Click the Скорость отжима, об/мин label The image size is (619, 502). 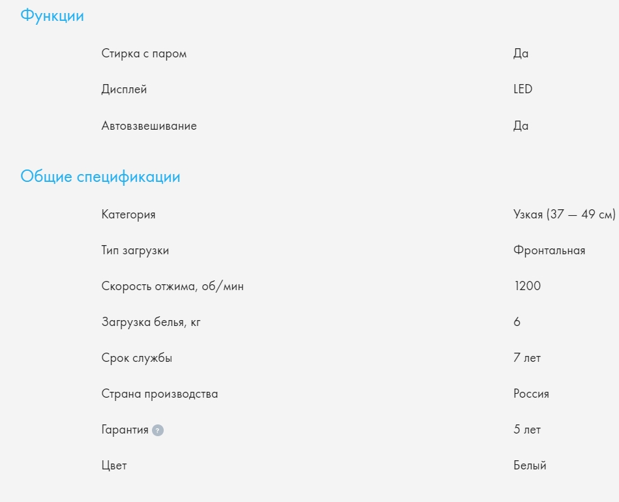(x=173, y=286)
